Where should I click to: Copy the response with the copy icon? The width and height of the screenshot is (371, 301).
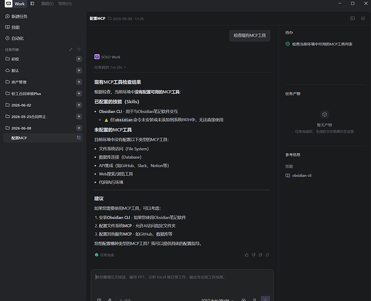(x=260, y=255)
